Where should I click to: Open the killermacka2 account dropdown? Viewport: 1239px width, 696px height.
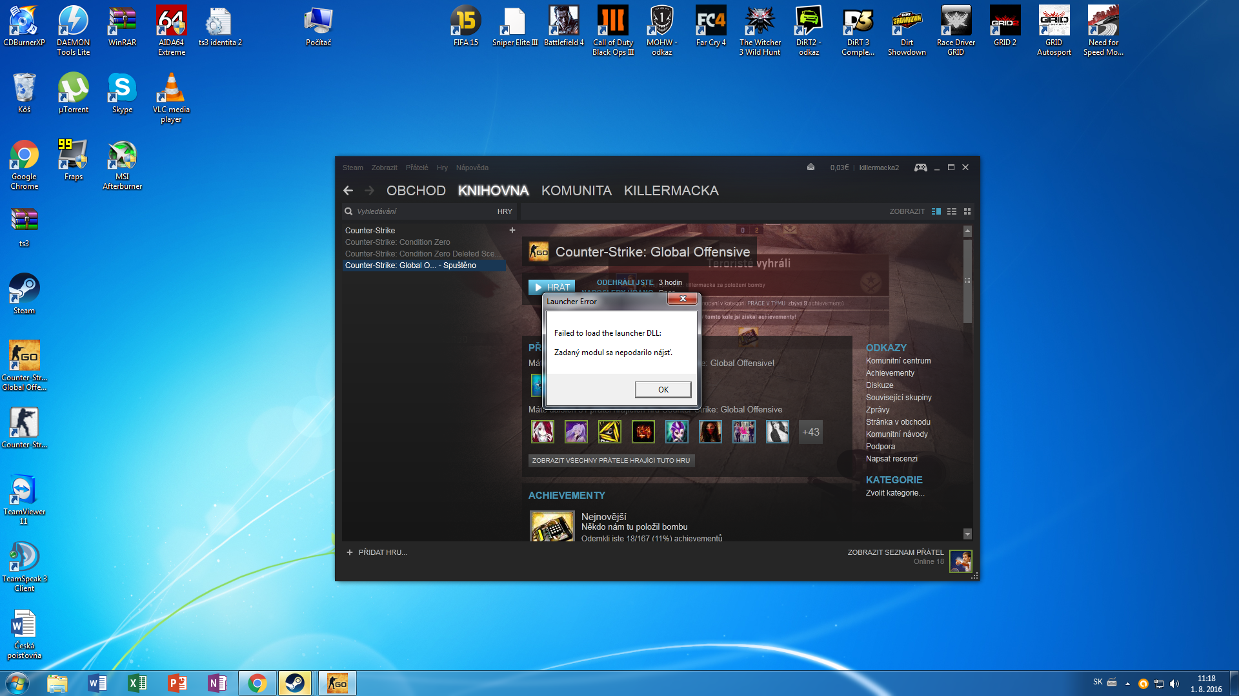click(x=879, y=168)
